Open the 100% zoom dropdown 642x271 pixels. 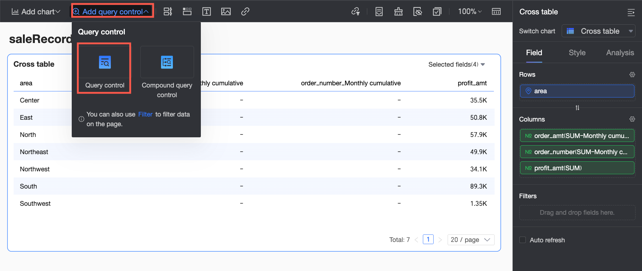tap(469, 11)
